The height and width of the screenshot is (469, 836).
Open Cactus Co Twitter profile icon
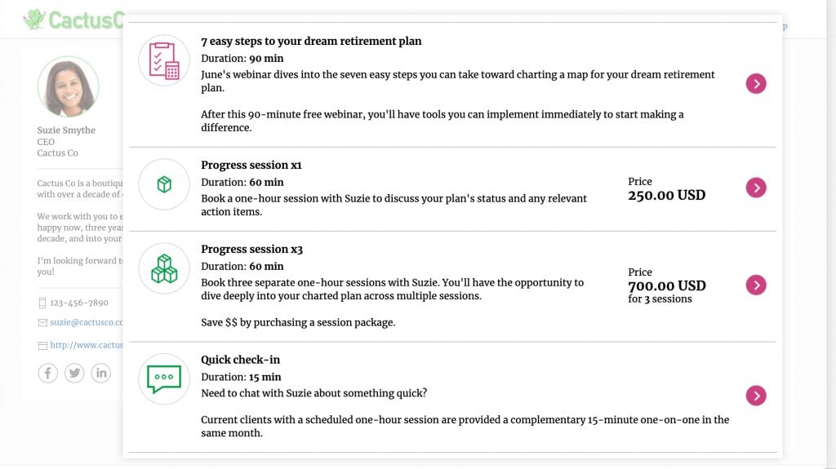tap(74, 373)
